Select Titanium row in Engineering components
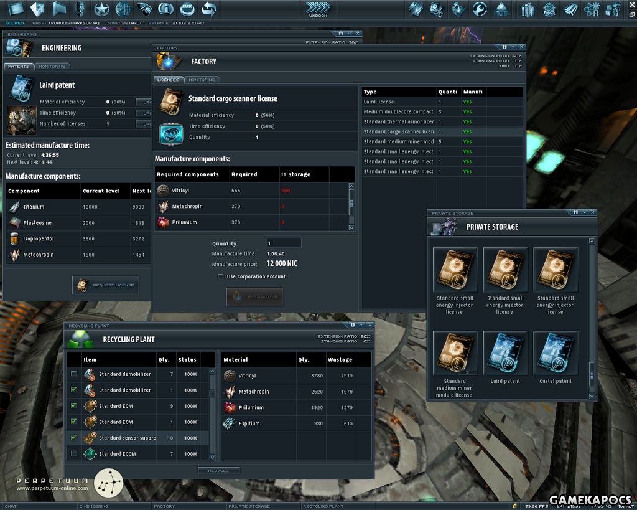 click(79, 207)
